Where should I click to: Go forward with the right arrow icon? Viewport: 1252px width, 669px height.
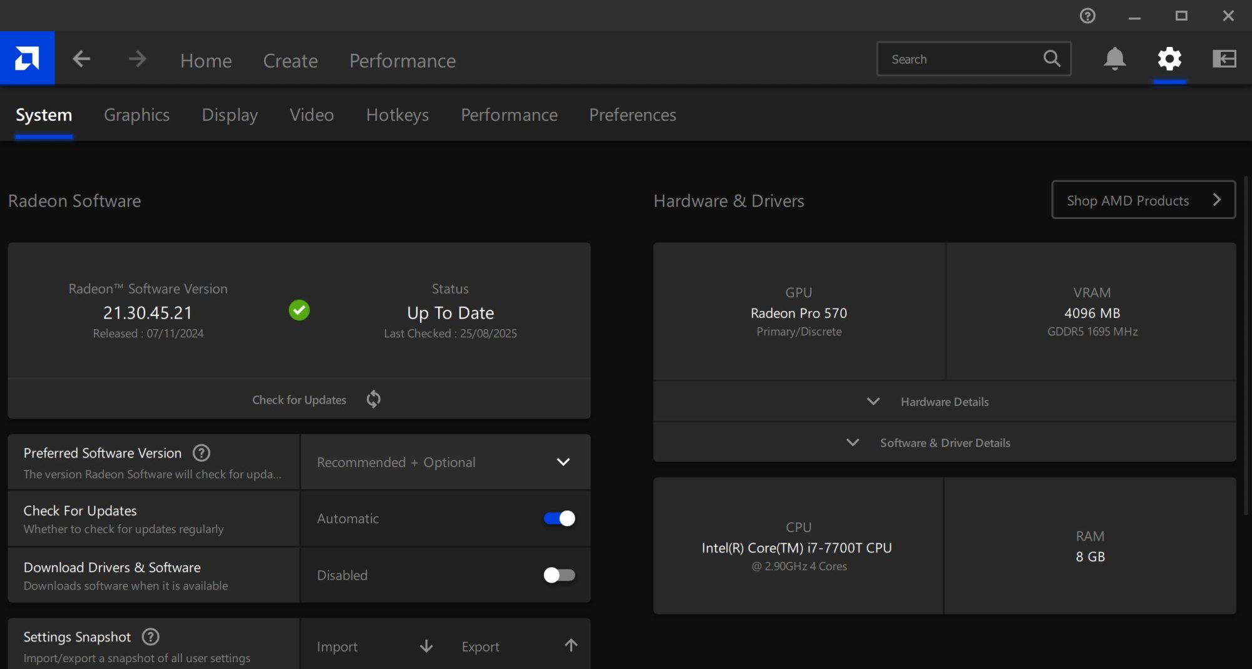pos(137,59)
